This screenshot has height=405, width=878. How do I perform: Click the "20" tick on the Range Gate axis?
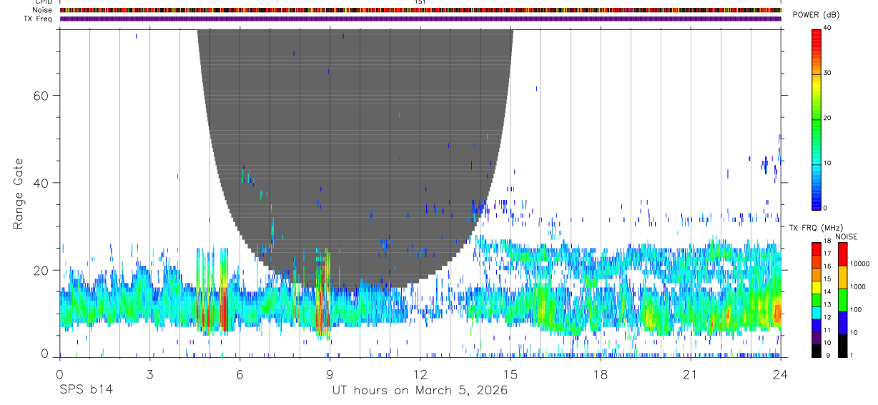pyautogui.click(x=42, y=270)
